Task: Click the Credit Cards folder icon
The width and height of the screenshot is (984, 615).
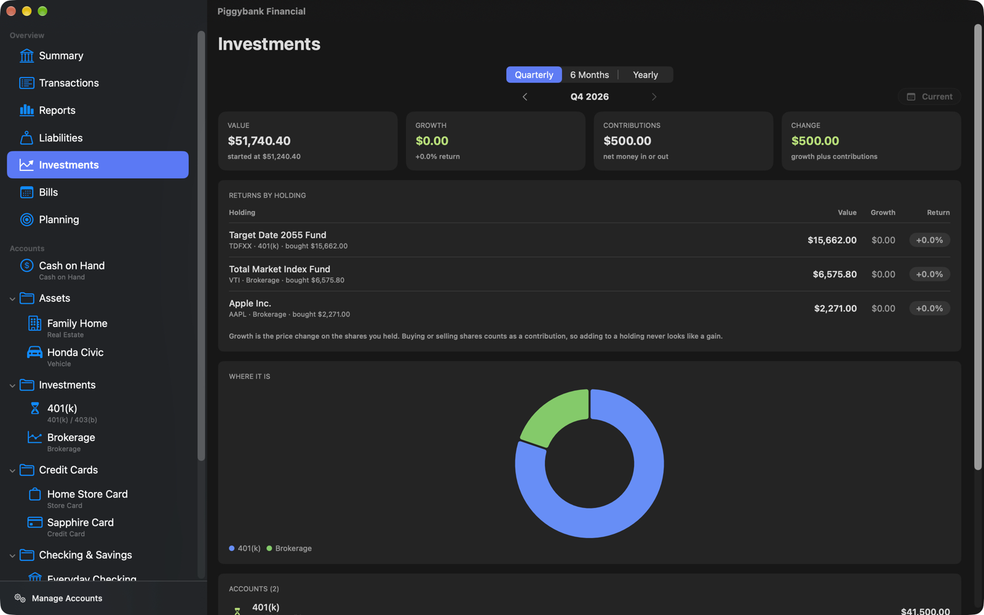Action: [26, 470]
